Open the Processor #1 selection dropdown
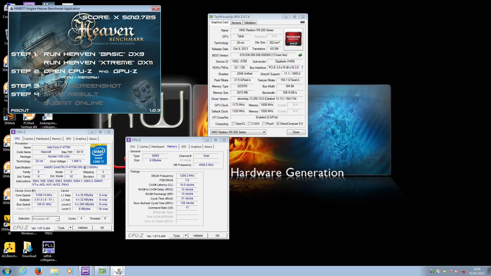The width and height of the screenshot is (491, 276). click(46, 219)
